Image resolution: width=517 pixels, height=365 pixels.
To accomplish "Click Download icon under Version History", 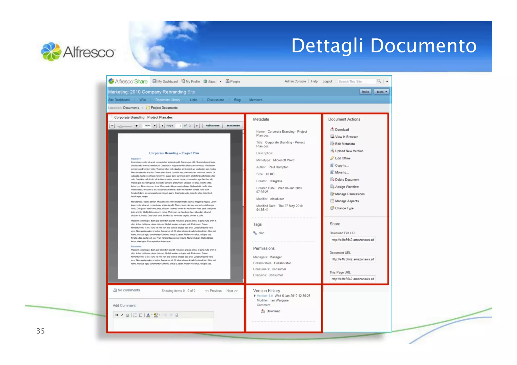I will coord(263,311).
